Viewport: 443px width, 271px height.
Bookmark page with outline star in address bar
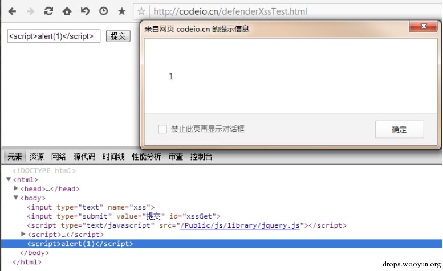[141, 11]
